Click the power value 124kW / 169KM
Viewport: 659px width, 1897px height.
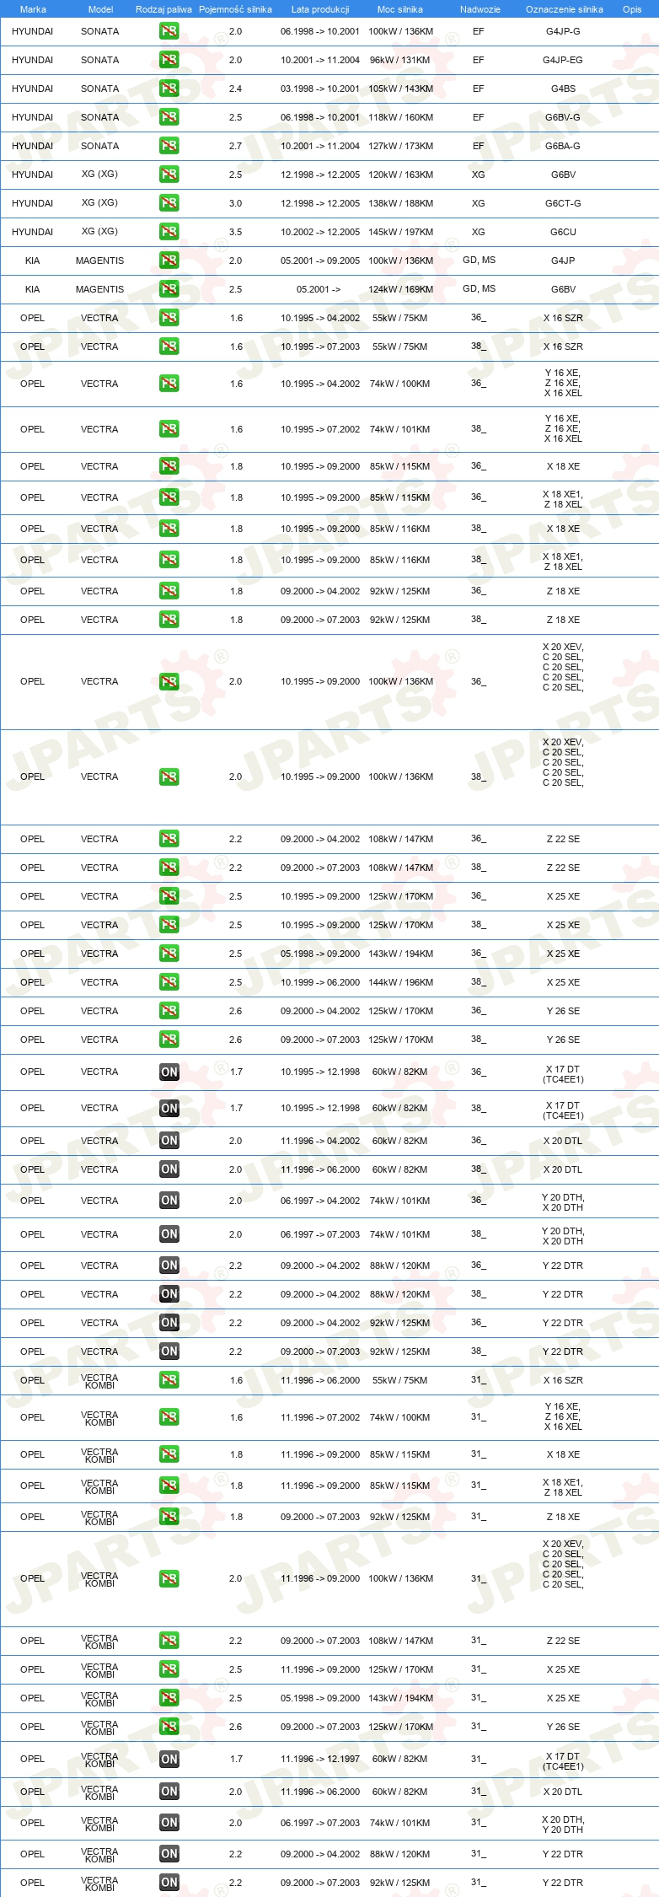400,289
